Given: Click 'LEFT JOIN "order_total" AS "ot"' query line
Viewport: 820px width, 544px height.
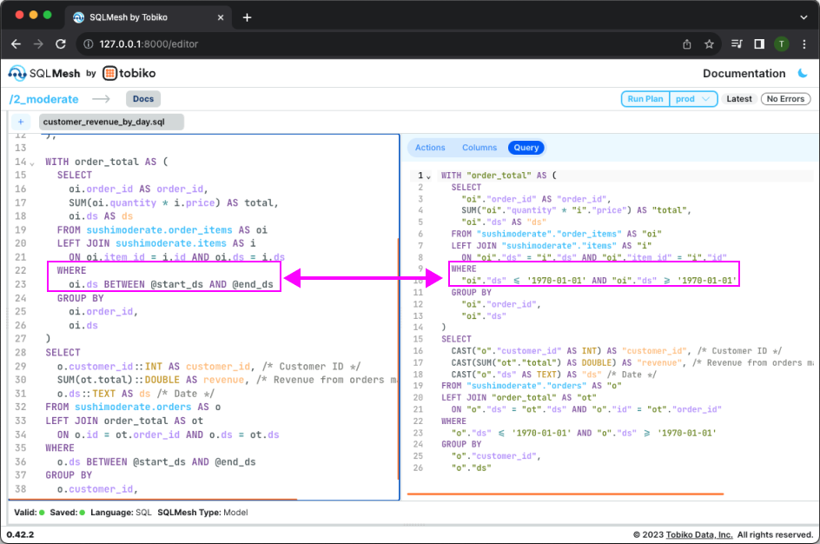Looking at the screenshot, I should pyautogui.click(x=519, y=397).
